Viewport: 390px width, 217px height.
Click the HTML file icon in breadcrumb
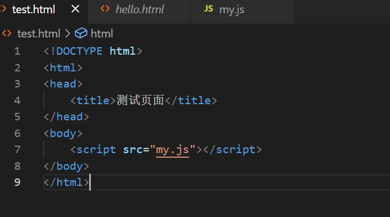7,33
